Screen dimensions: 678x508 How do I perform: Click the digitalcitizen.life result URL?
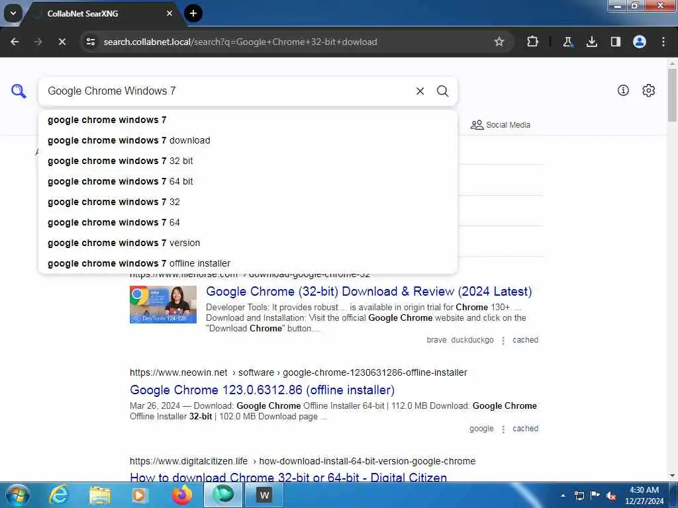[302, 461]
